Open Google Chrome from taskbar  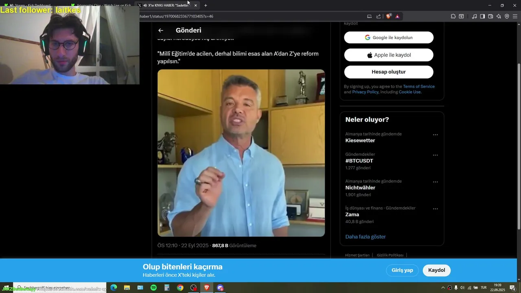pos(180,288)
